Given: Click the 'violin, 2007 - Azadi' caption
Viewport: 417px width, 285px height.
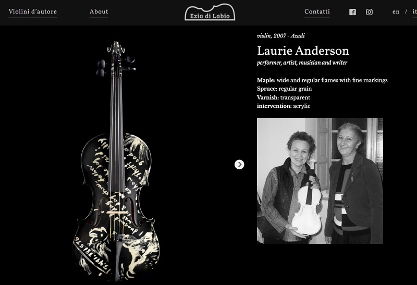Looking at the screenshot, I should [x=281, y=36].
